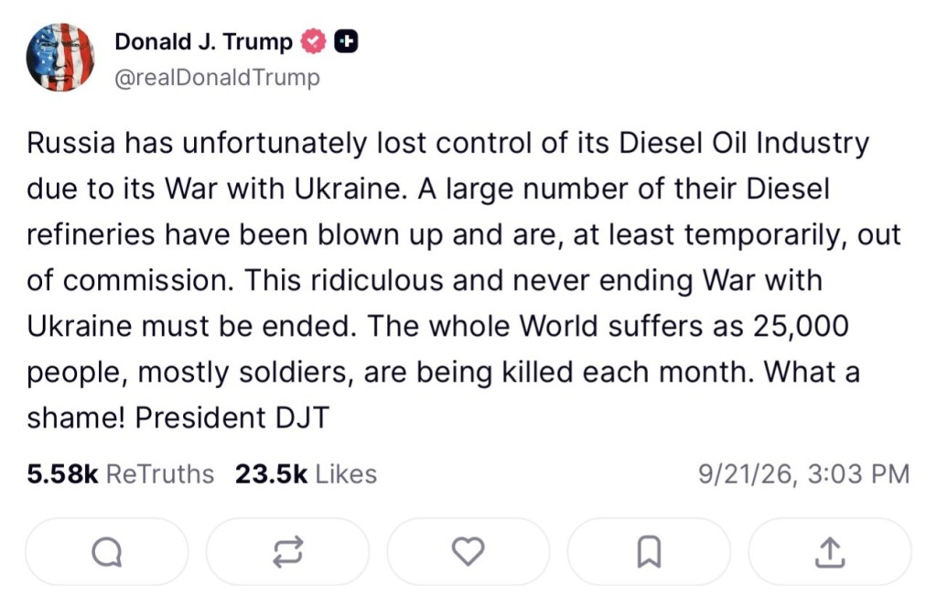Tap the ReTruth arrows icon
Screen dimensions: 937x607
[x=287, y=551]
